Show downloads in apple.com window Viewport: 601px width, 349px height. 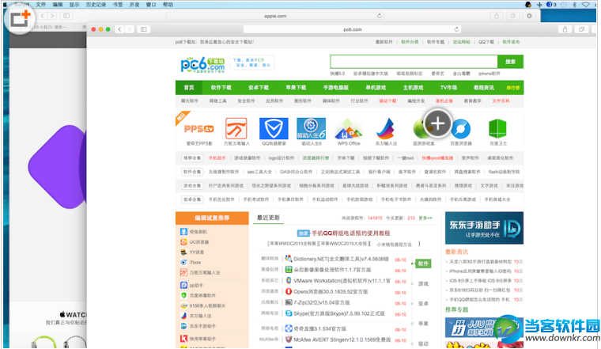point(529,16)
